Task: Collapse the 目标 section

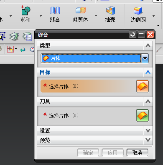Action: (x=148, y=72)
